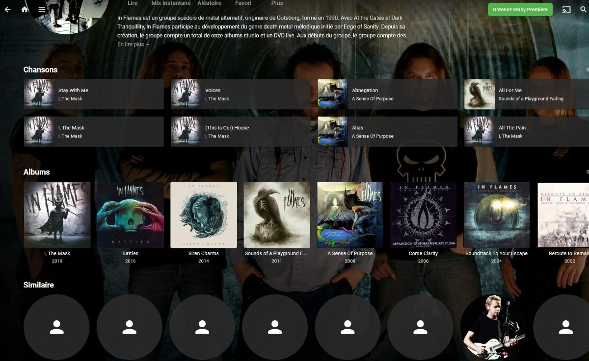Screen dimensions: 589x361
Task: Click the Come Clarity album title
Action: point(423,253)
